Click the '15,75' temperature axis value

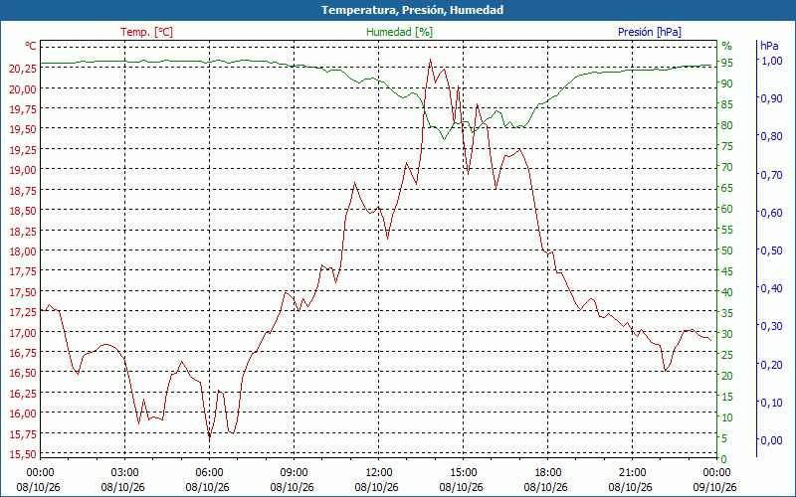pyautogui.click(x=23, y=433)
